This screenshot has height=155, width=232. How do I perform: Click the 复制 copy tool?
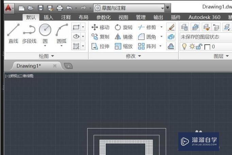[x=100, y=37]
